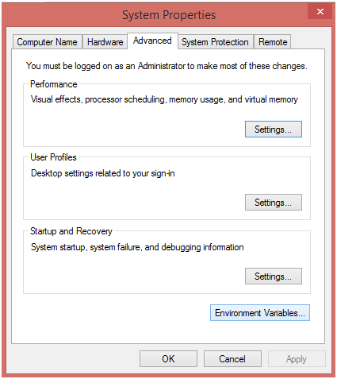
Task: Open Startup and Recovery Settings button
Action: [274, 277]
